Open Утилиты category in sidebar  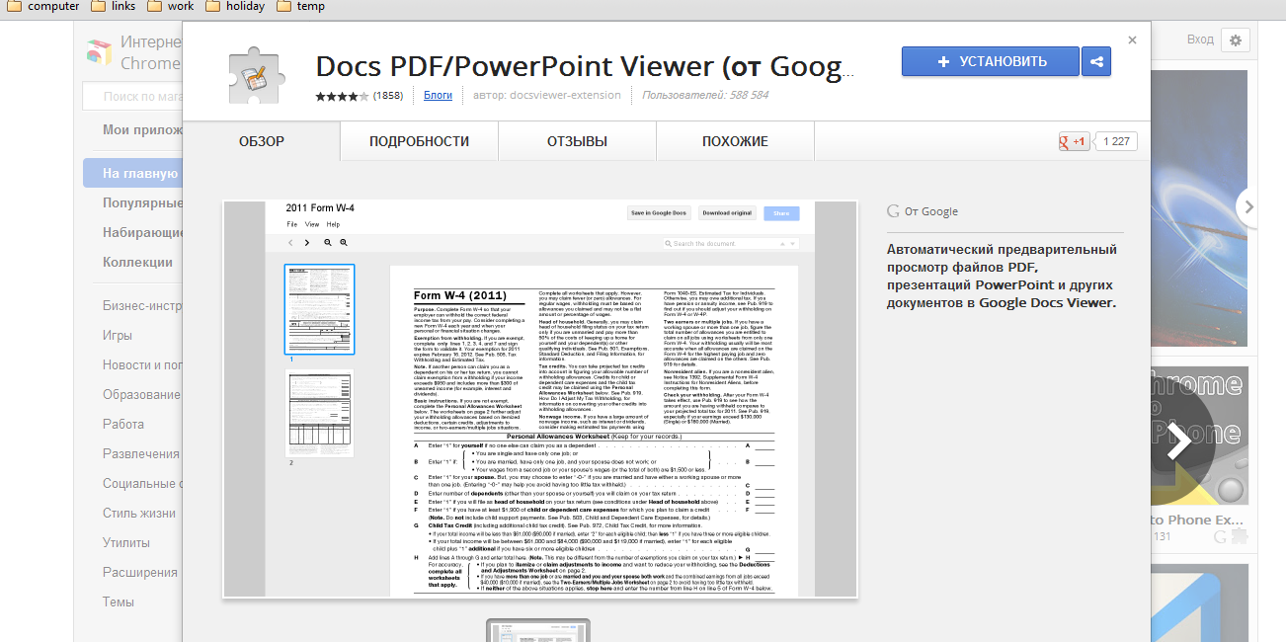coord(126,542)
